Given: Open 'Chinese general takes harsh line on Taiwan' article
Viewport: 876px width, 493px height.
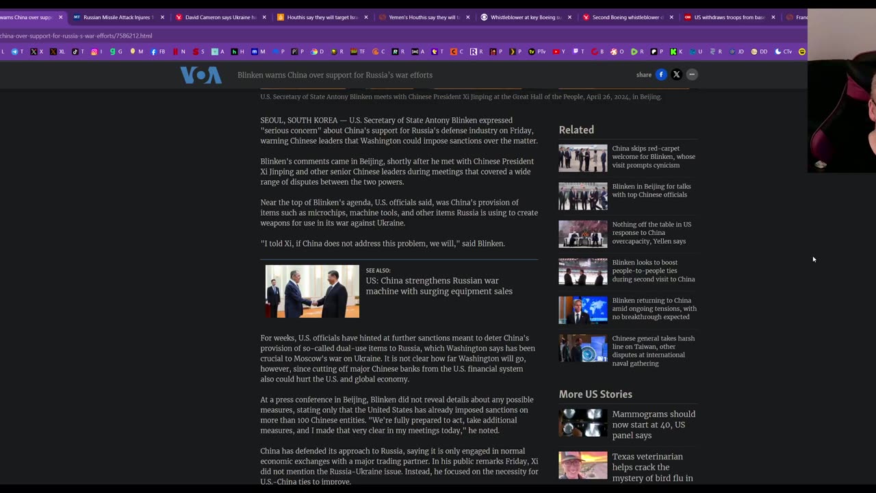Looking at the screenshot, I should click(x=653, y=351).
